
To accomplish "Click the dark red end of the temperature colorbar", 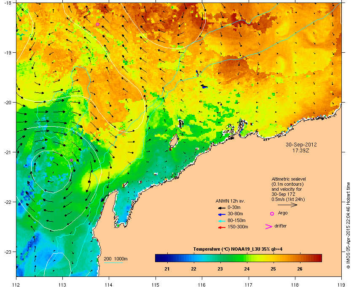I will pos(319,258).
